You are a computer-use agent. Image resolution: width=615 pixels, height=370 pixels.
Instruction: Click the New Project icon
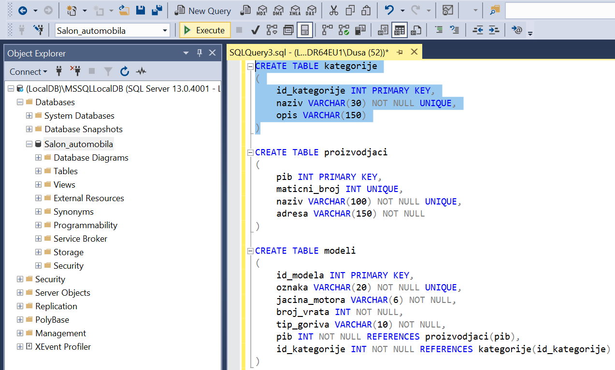click(x=72, y=10)
